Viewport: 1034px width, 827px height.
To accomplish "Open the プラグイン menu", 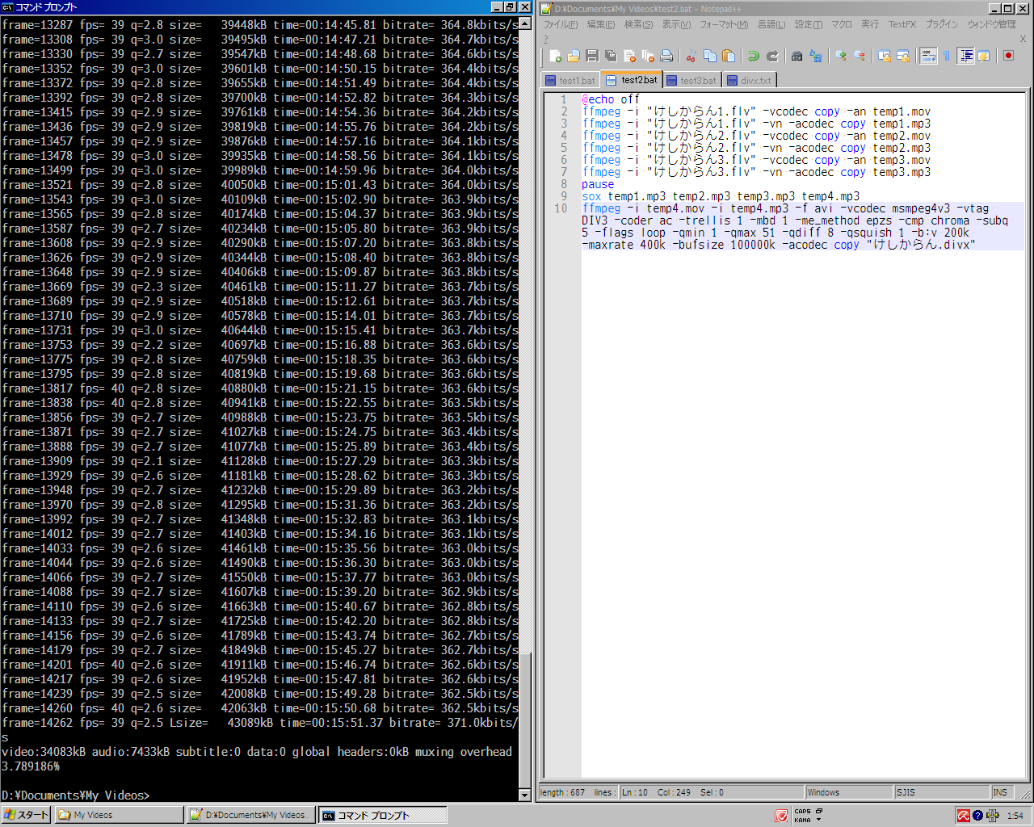I will 942,24.
